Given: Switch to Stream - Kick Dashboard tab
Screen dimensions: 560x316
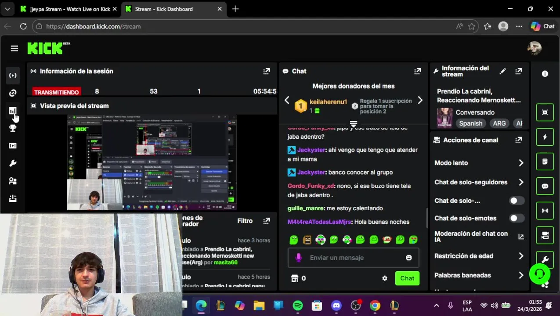Looking at the screenshot, I should pyautogui.click(x=174, y=9).
